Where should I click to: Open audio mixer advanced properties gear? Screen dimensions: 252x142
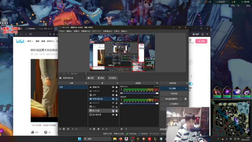(122, 129)
